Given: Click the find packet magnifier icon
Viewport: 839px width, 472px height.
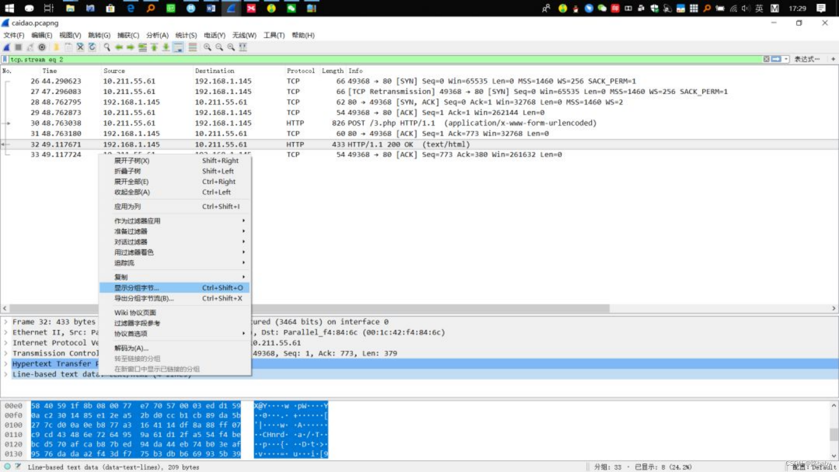Looking at the screenshot, I should coord(107,47).
